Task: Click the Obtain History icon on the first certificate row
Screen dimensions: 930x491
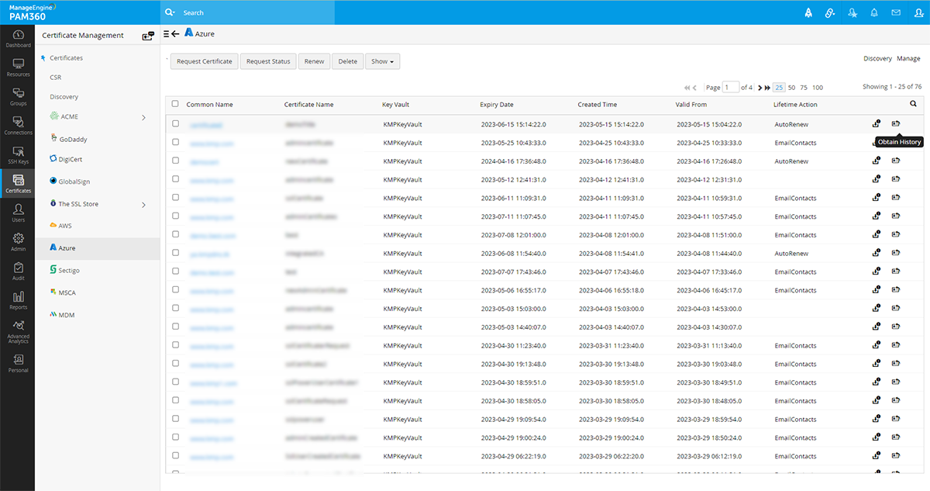Action: coord(897,123)
